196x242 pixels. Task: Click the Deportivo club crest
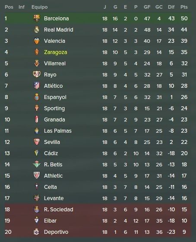[37, 232]
